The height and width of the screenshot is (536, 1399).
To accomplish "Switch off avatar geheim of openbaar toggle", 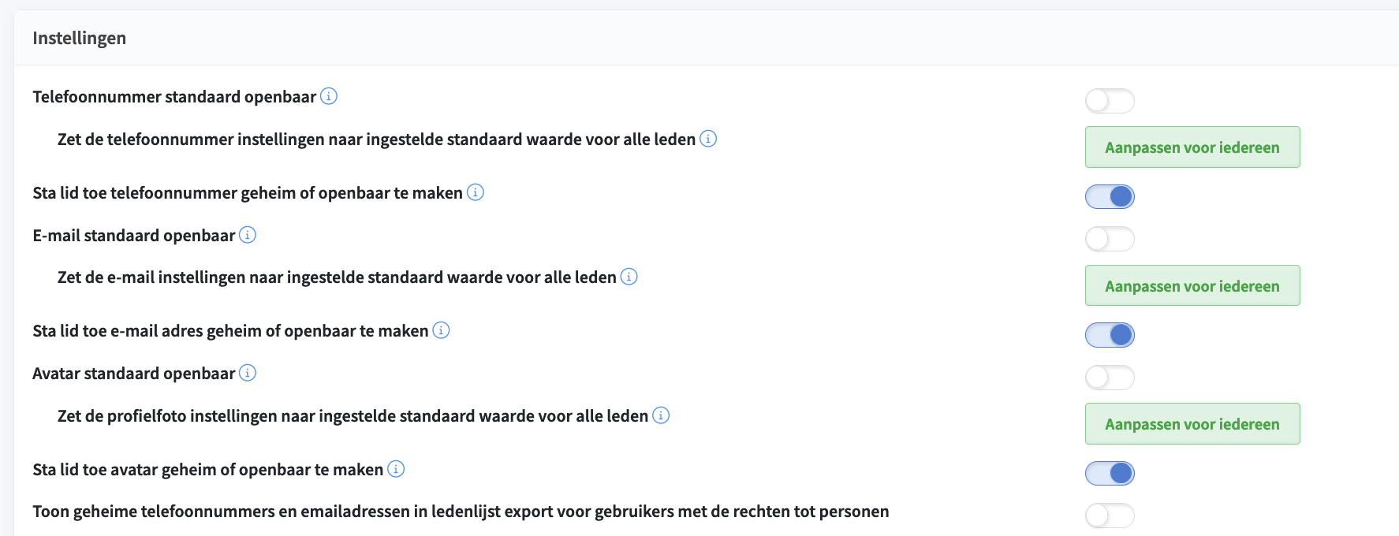I will click(1110, 473).
